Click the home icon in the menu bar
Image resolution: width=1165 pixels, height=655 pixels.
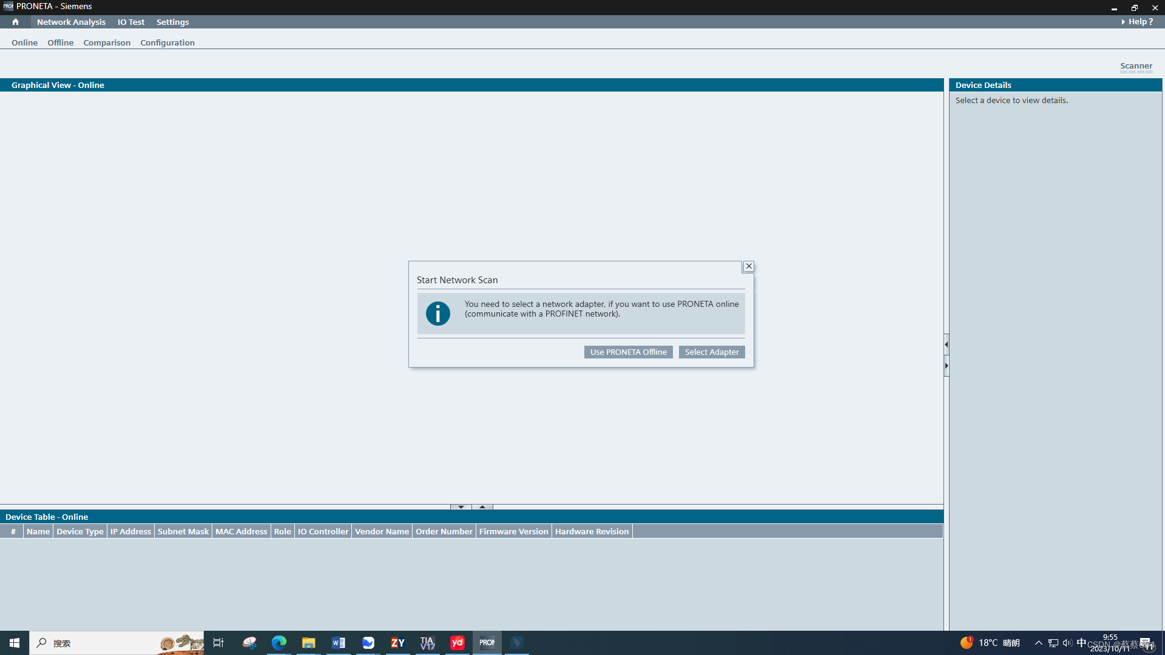tap(15, 22)
